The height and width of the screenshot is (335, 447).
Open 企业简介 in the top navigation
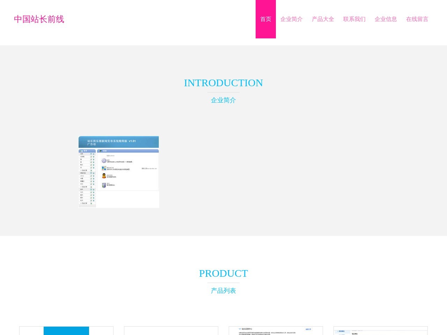coord(291,19)
